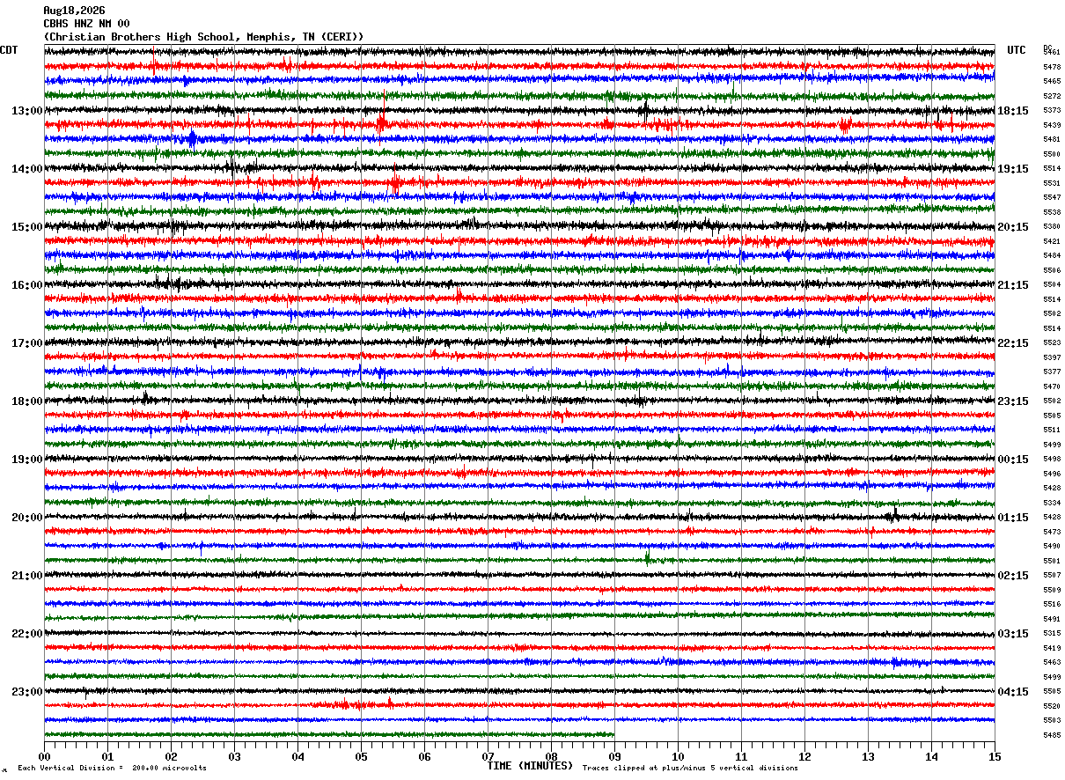Click the DC offset value '5334'
The height and width of the screenshot is (780, 1065).
pyautogui.click(x=1052, y=503)
